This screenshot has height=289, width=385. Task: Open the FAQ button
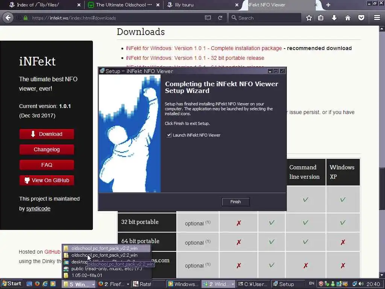pos(47,165)
